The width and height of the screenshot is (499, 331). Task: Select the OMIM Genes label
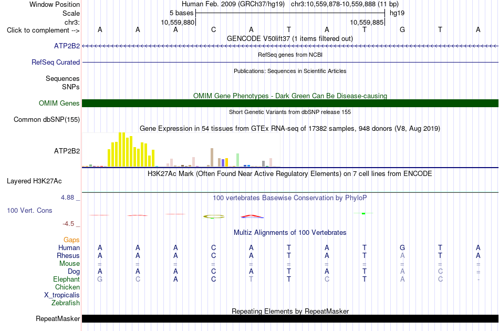59,103
